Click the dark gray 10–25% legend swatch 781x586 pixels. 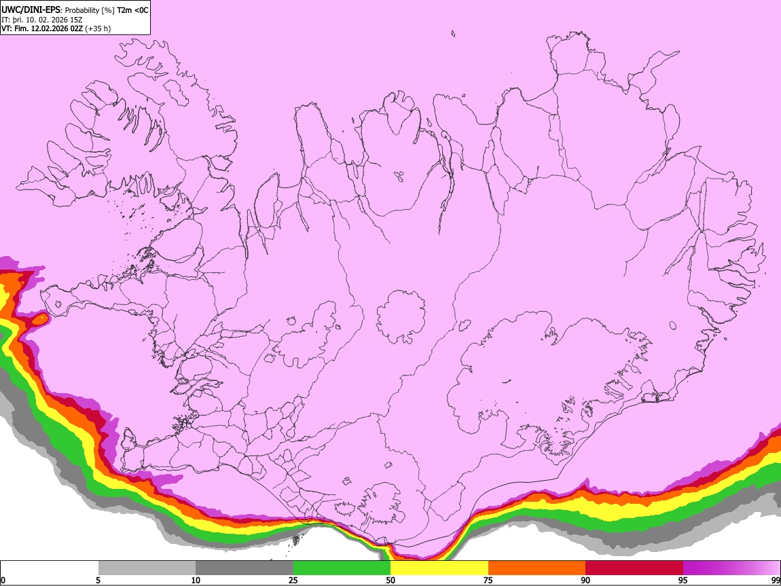244,568
